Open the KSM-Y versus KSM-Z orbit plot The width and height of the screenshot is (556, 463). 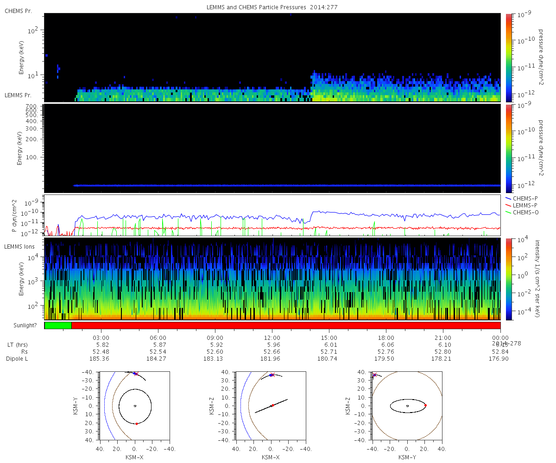[407, 406]
